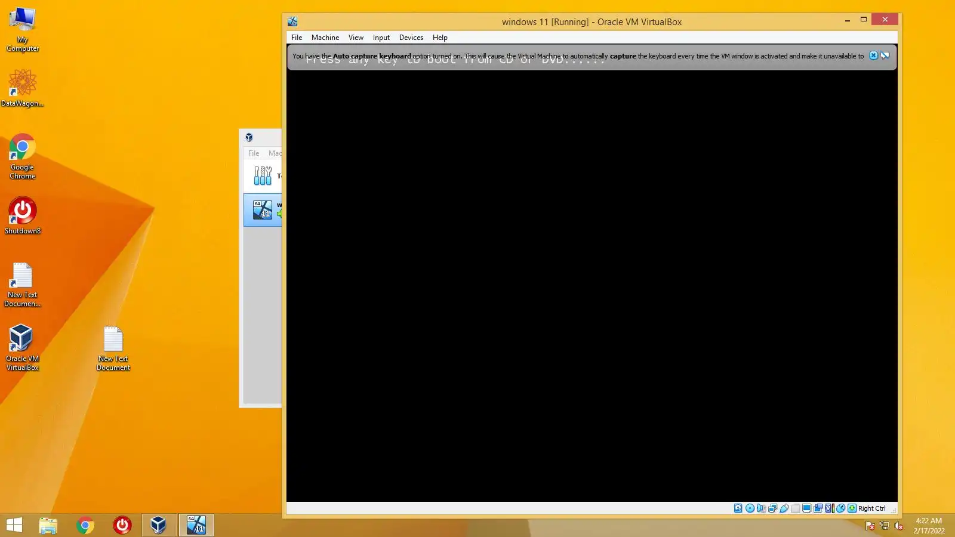955x537 pixels.
Task: Open File menu in VirtualBox Manager window
Action: point(254,153)
